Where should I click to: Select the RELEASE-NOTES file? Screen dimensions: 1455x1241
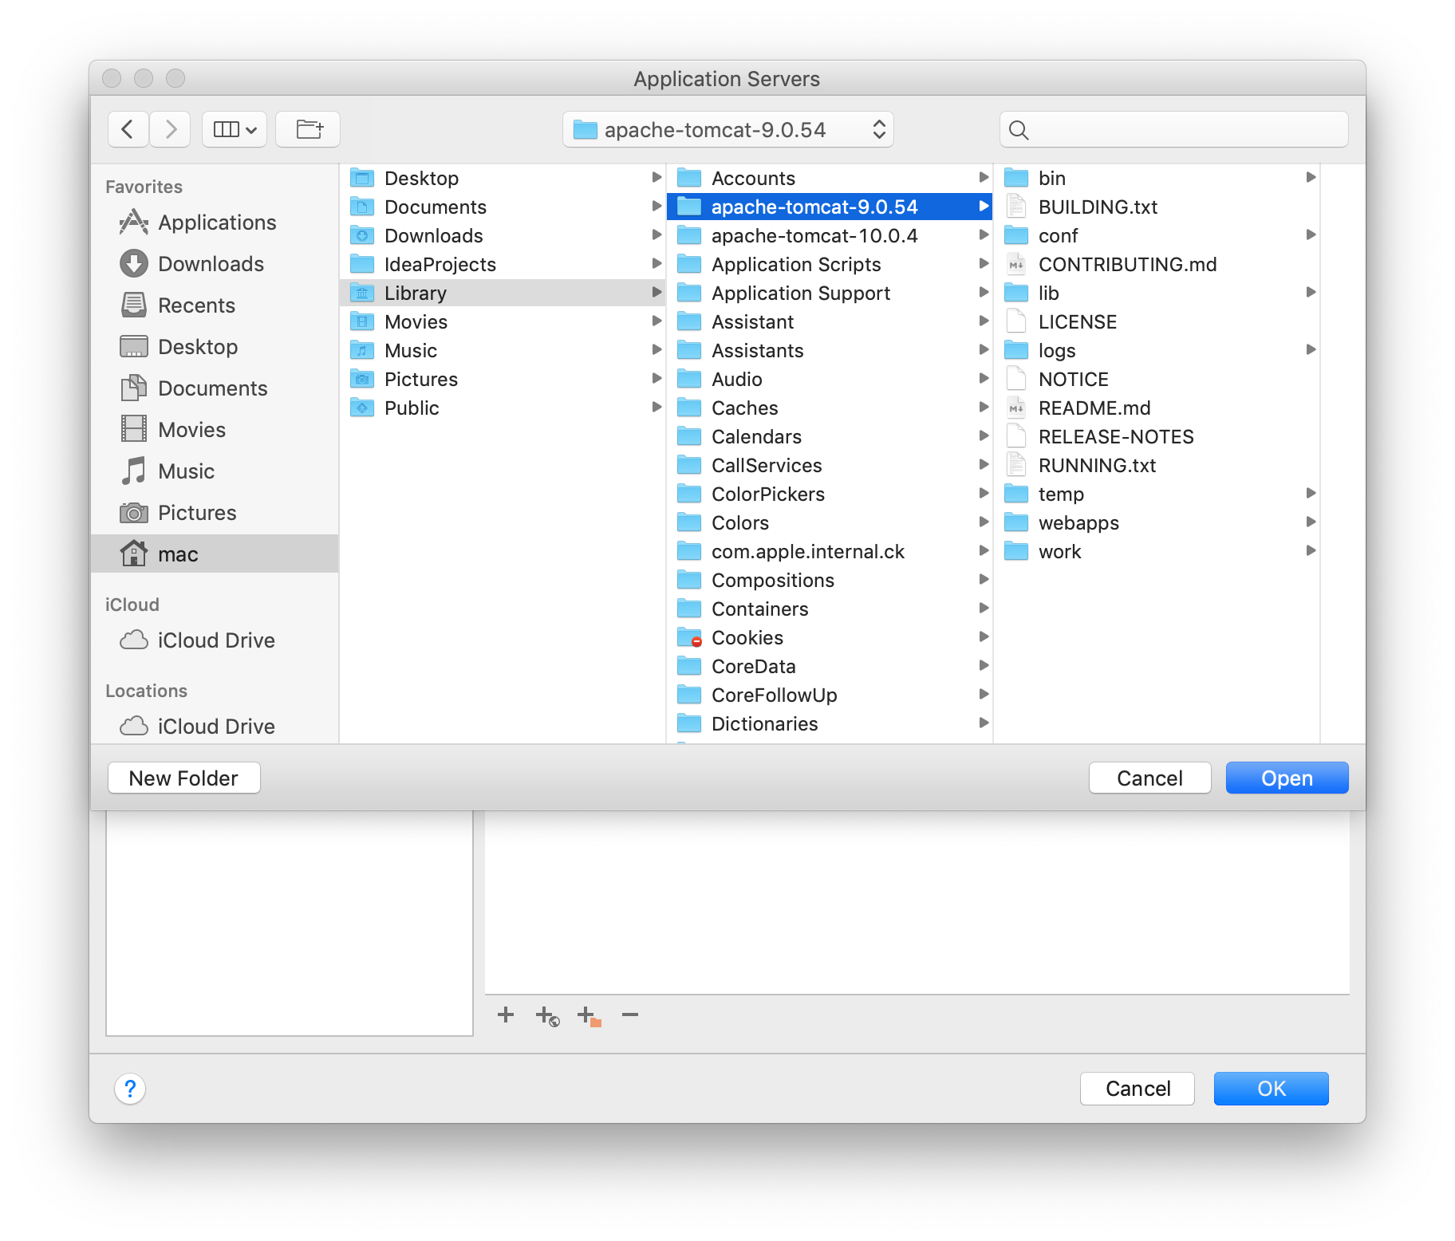click(1157, 436)
